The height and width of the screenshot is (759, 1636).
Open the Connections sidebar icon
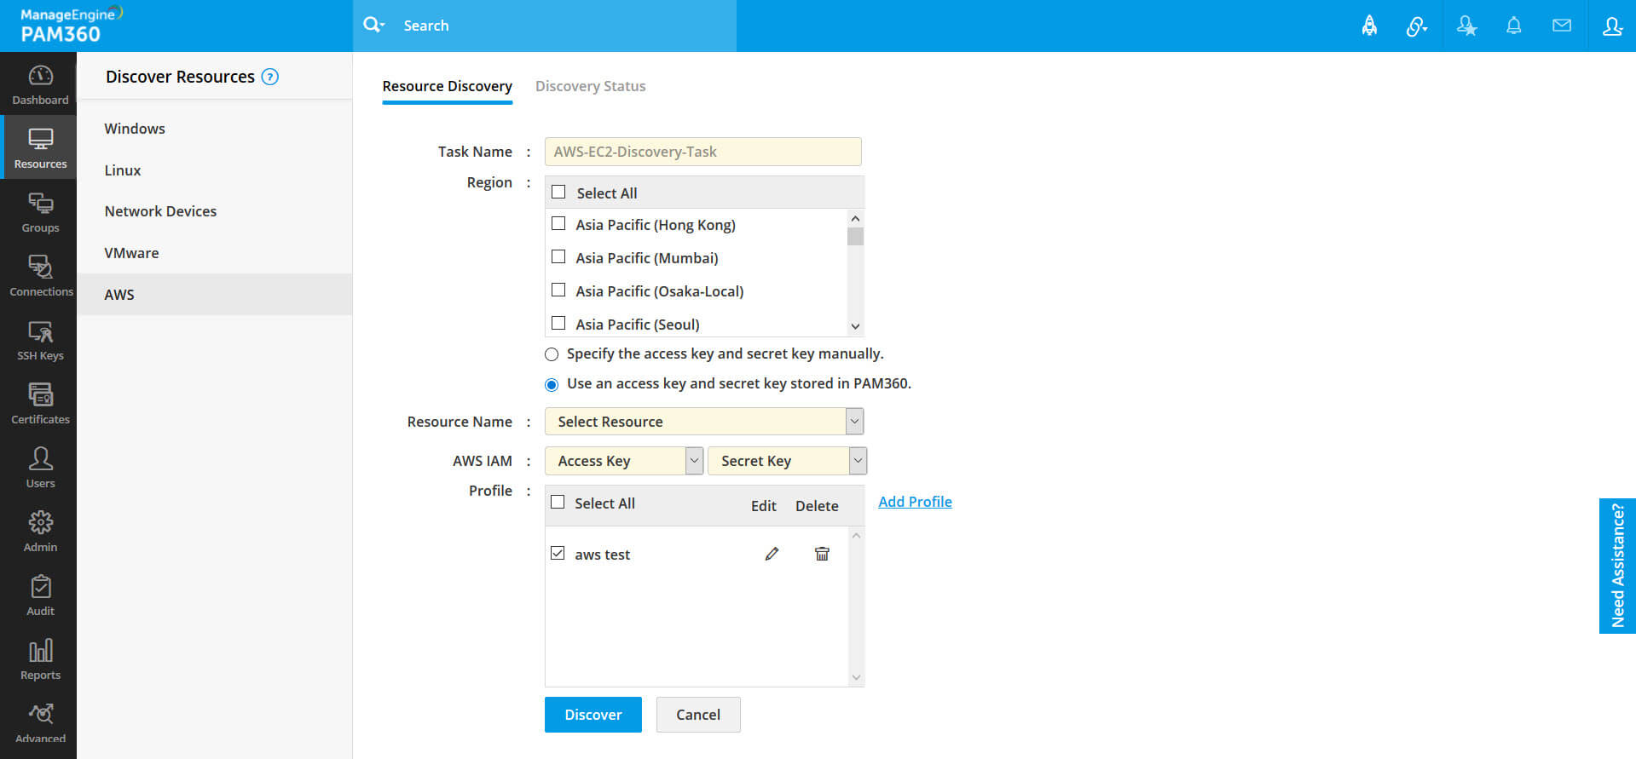point(40,267)
